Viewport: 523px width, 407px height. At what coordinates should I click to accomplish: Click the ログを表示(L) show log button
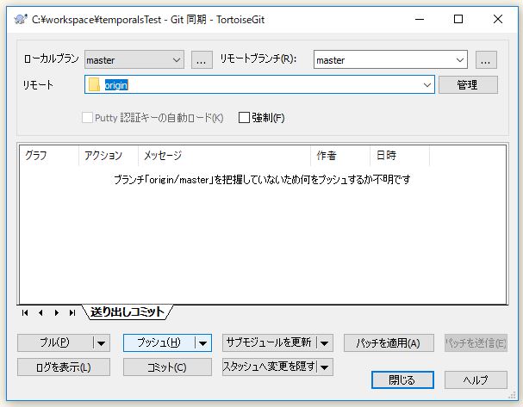click(x=64, y=367)
